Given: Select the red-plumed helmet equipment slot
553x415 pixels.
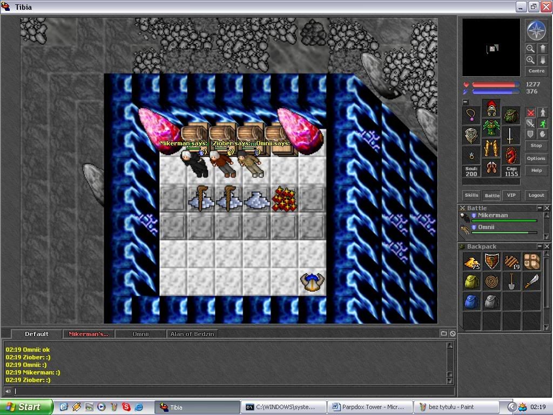Looking at the screenshot, I should (491, 108).
